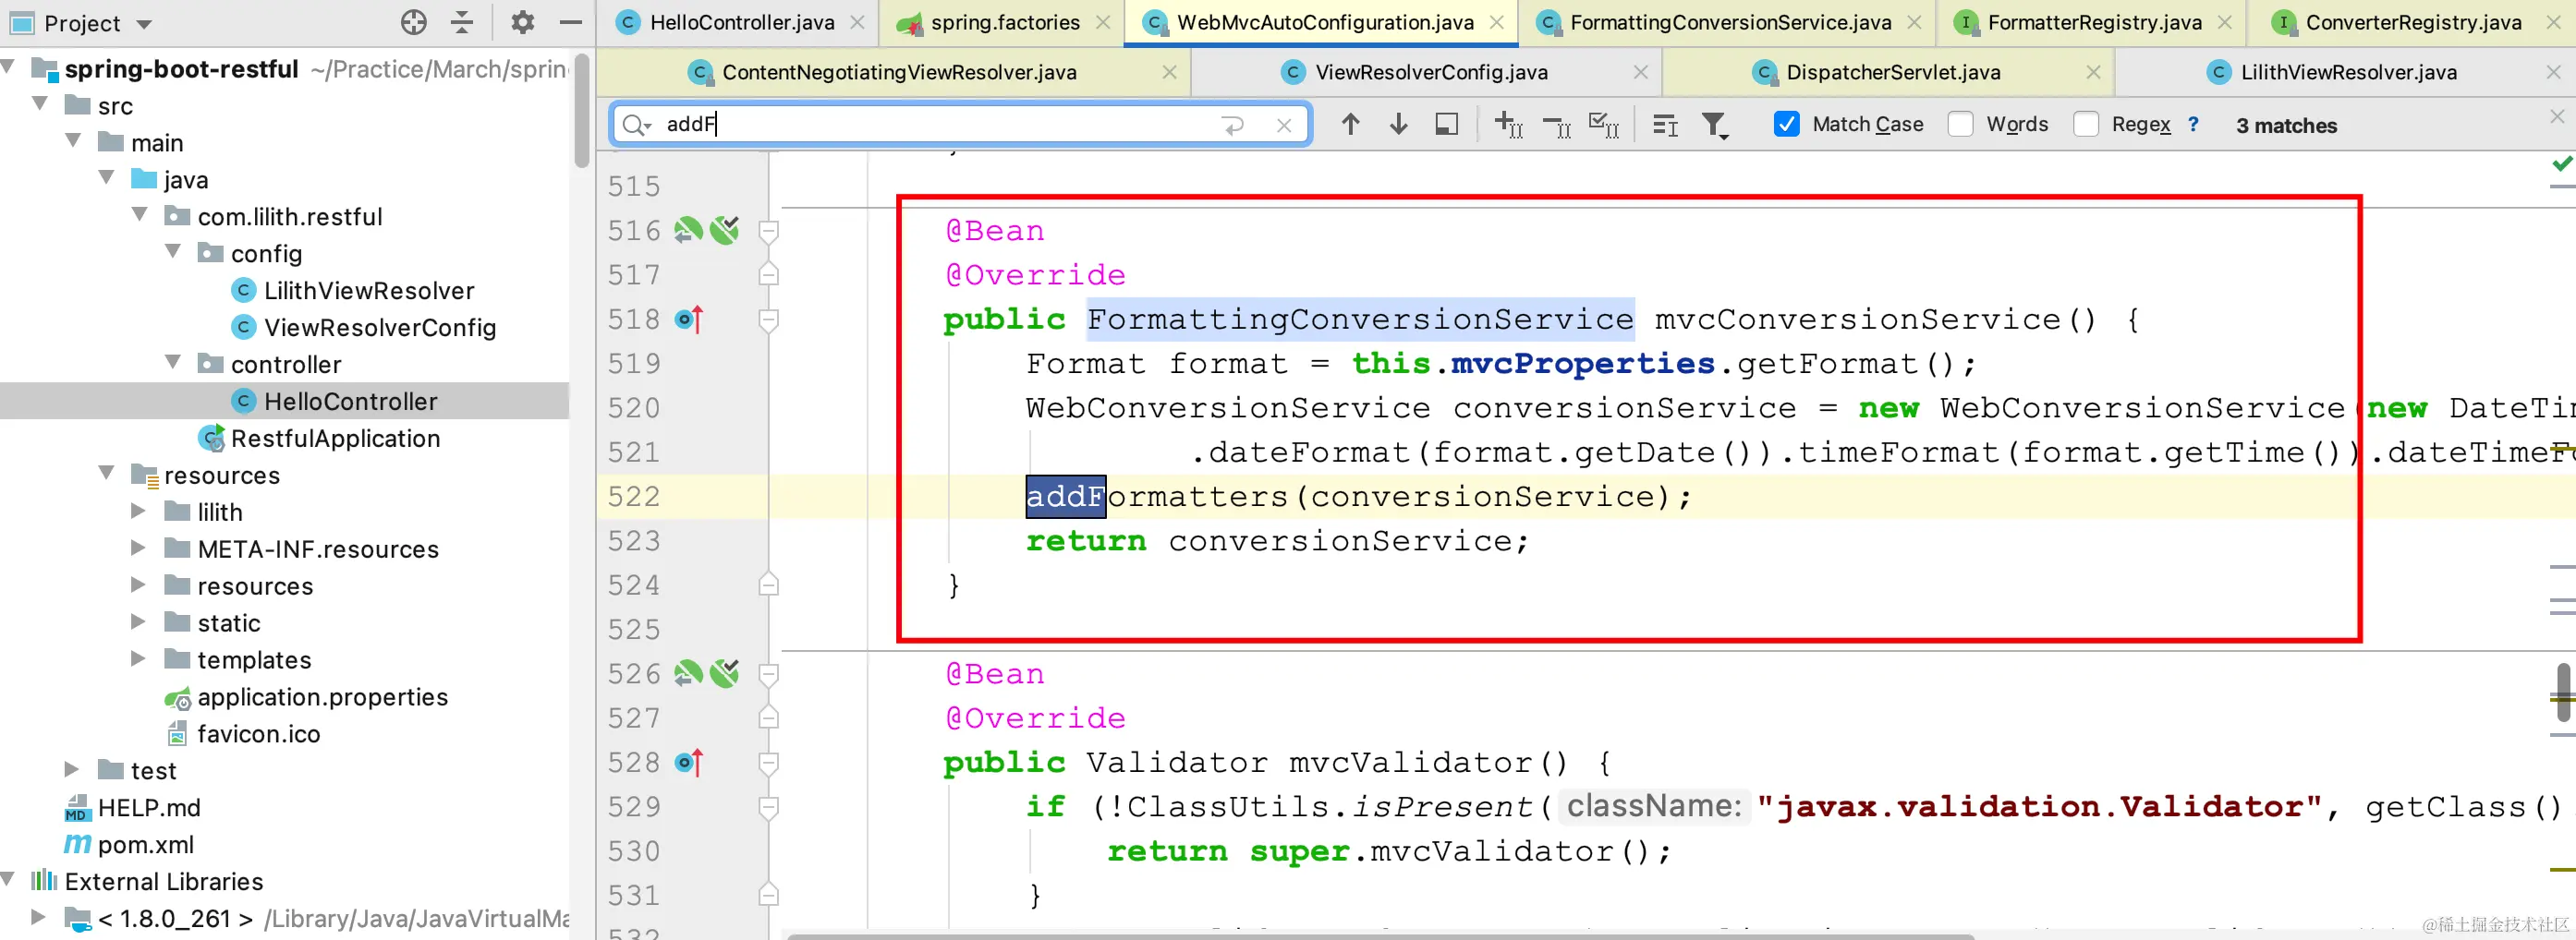This screenshot has height=940, width=2576.
Task: Click bean navigation gutter icon line 516
Action: 688,231
